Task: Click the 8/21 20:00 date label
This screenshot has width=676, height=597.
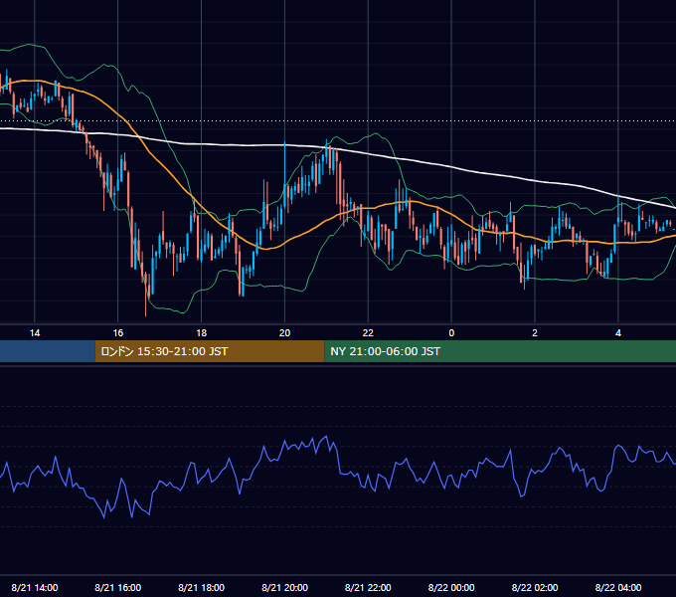Action: [284, 587]
